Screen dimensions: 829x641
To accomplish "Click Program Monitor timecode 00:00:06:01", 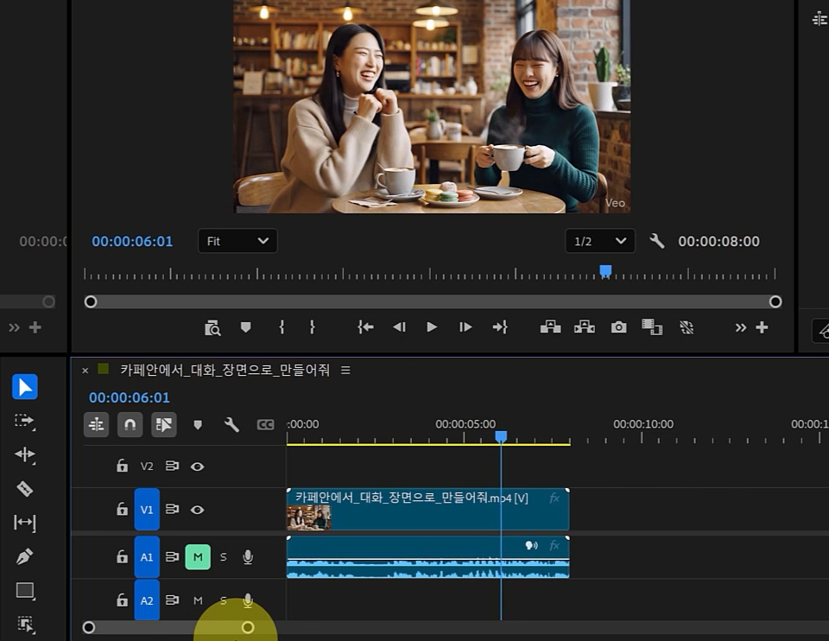I will 132,241.
